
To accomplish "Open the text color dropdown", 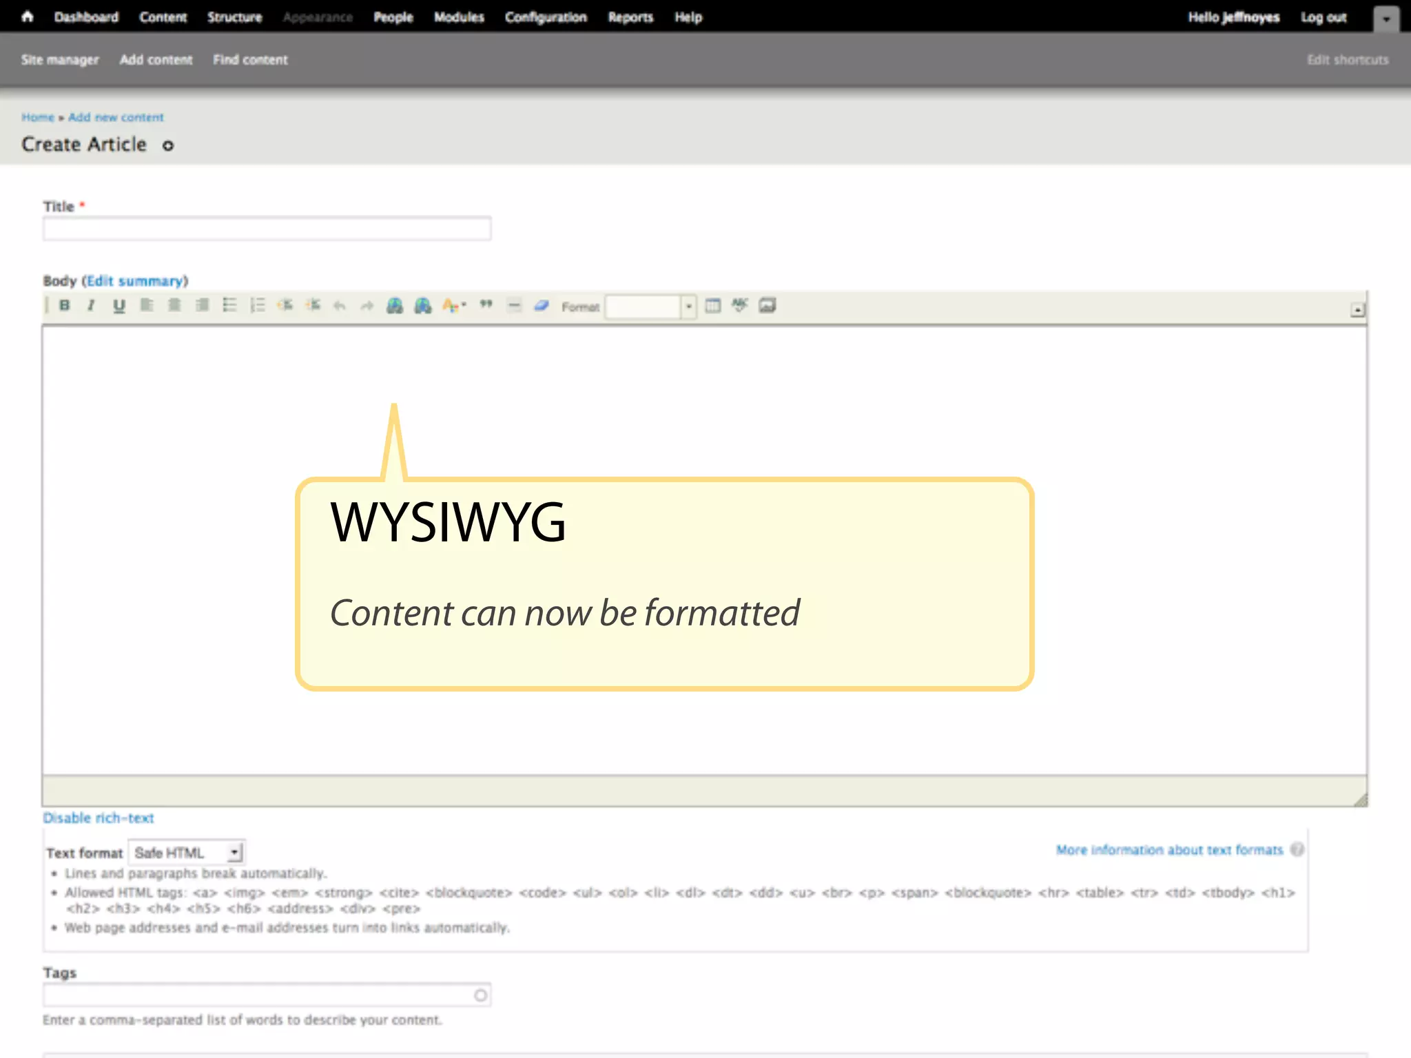I will point(454,305).
